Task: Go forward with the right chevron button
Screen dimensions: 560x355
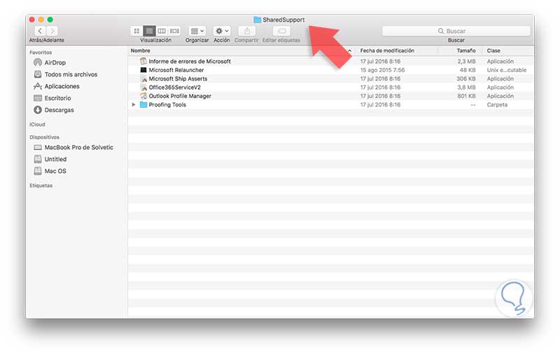Action: tap(52, 31)
